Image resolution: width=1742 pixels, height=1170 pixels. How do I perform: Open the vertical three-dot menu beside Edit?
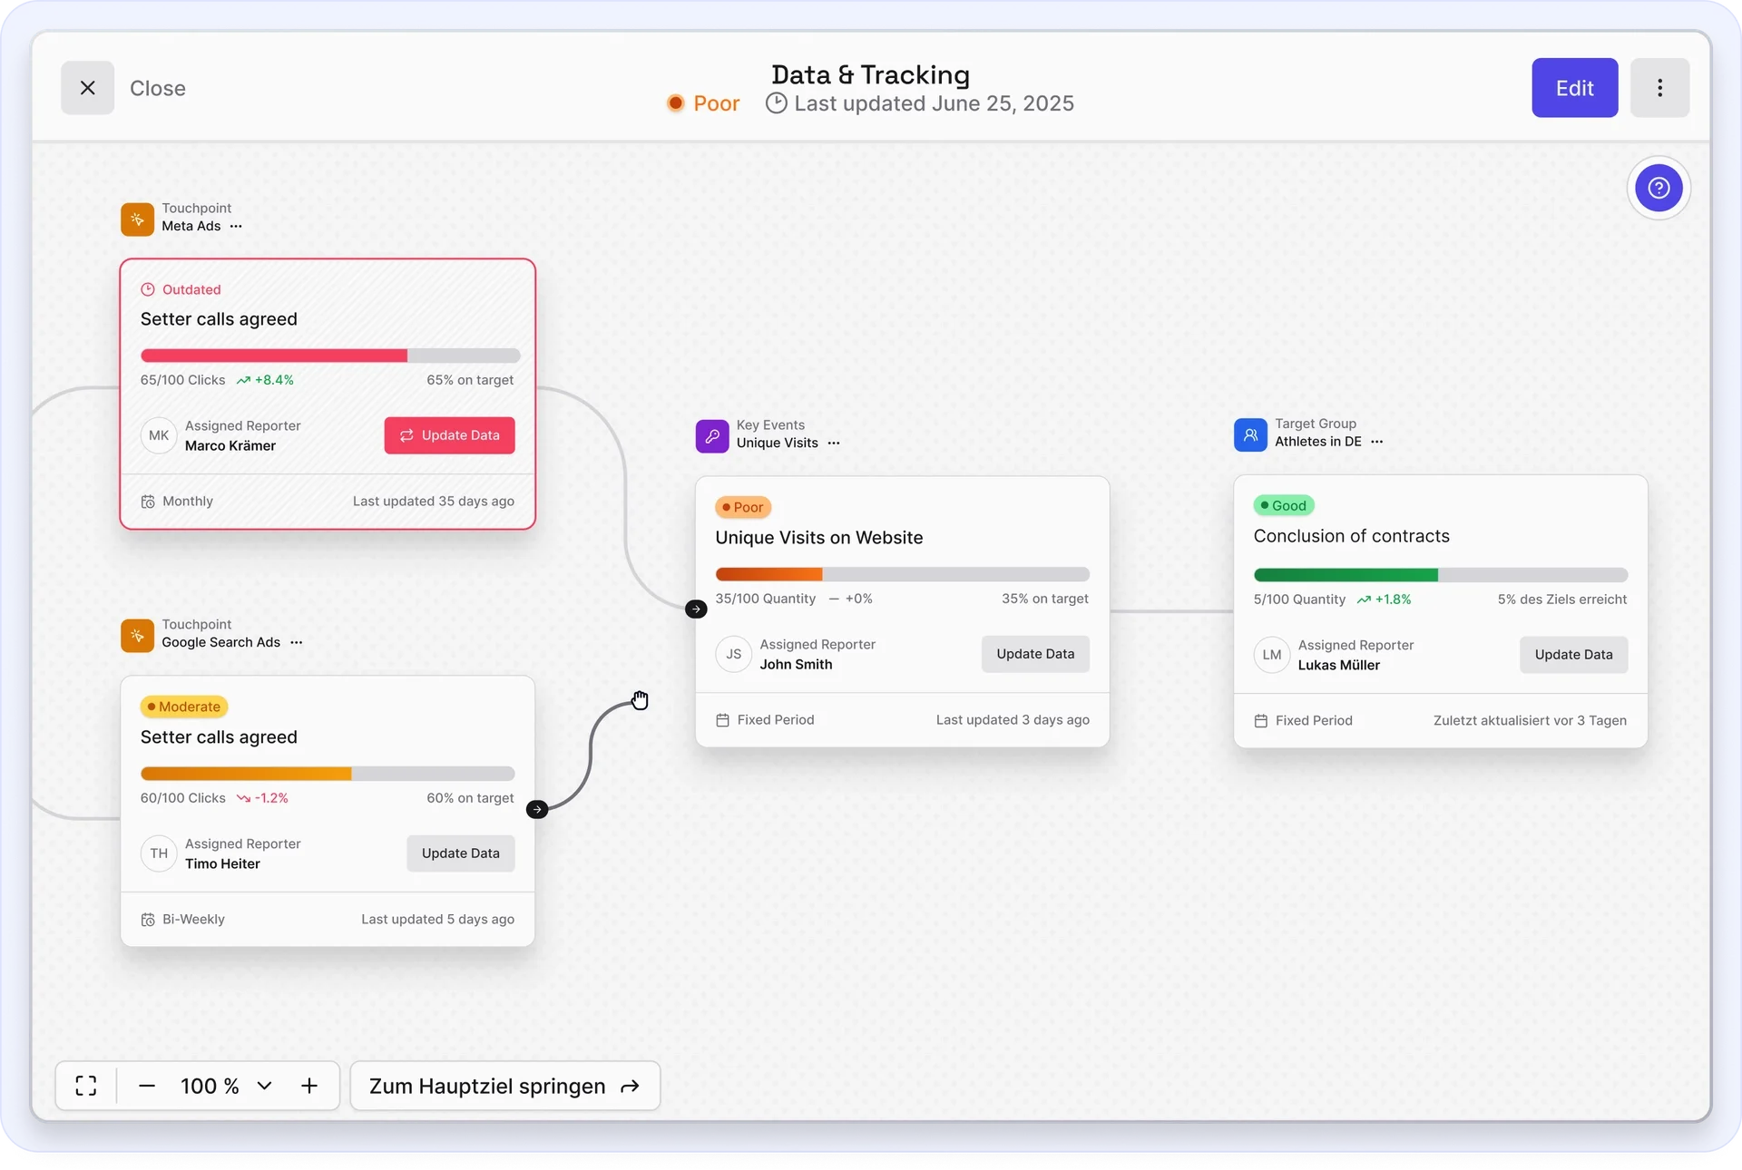(x=1659, y=88)
